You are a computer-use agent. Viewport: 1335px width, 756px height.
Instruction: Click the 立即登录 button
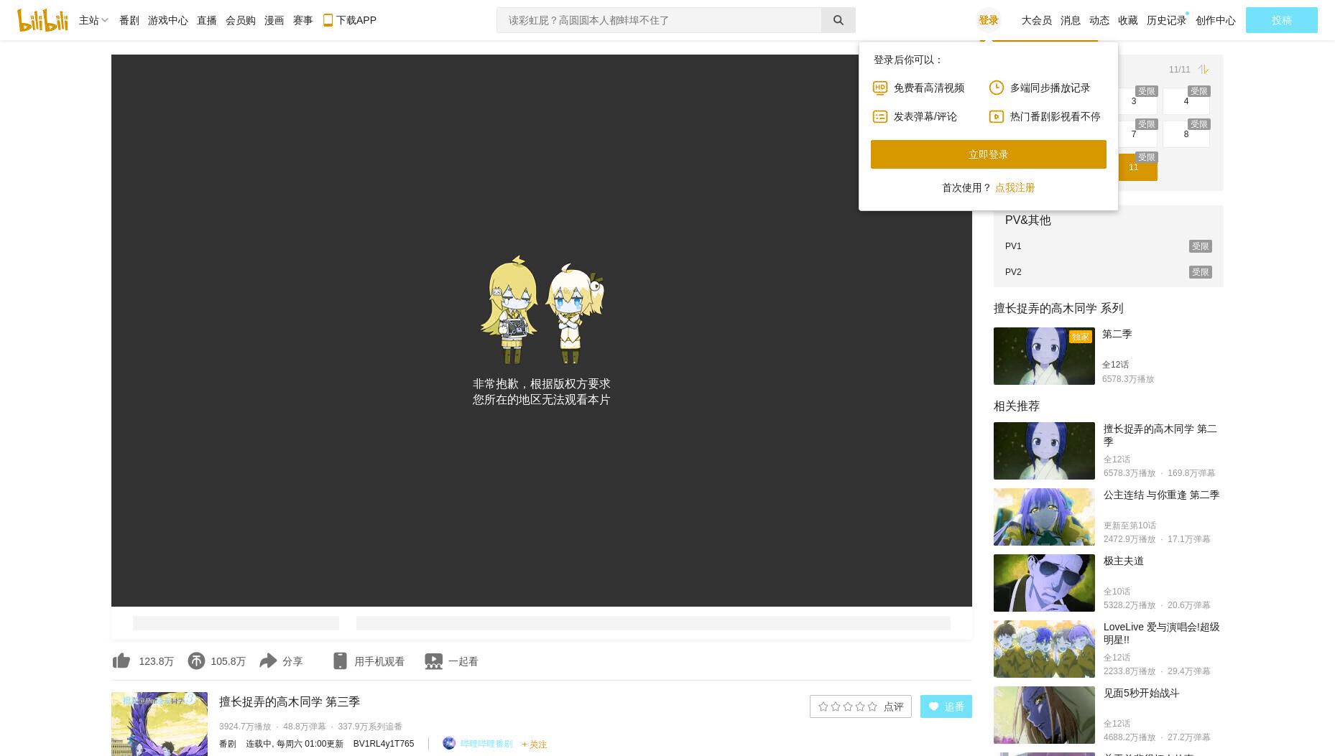point(989,154)
